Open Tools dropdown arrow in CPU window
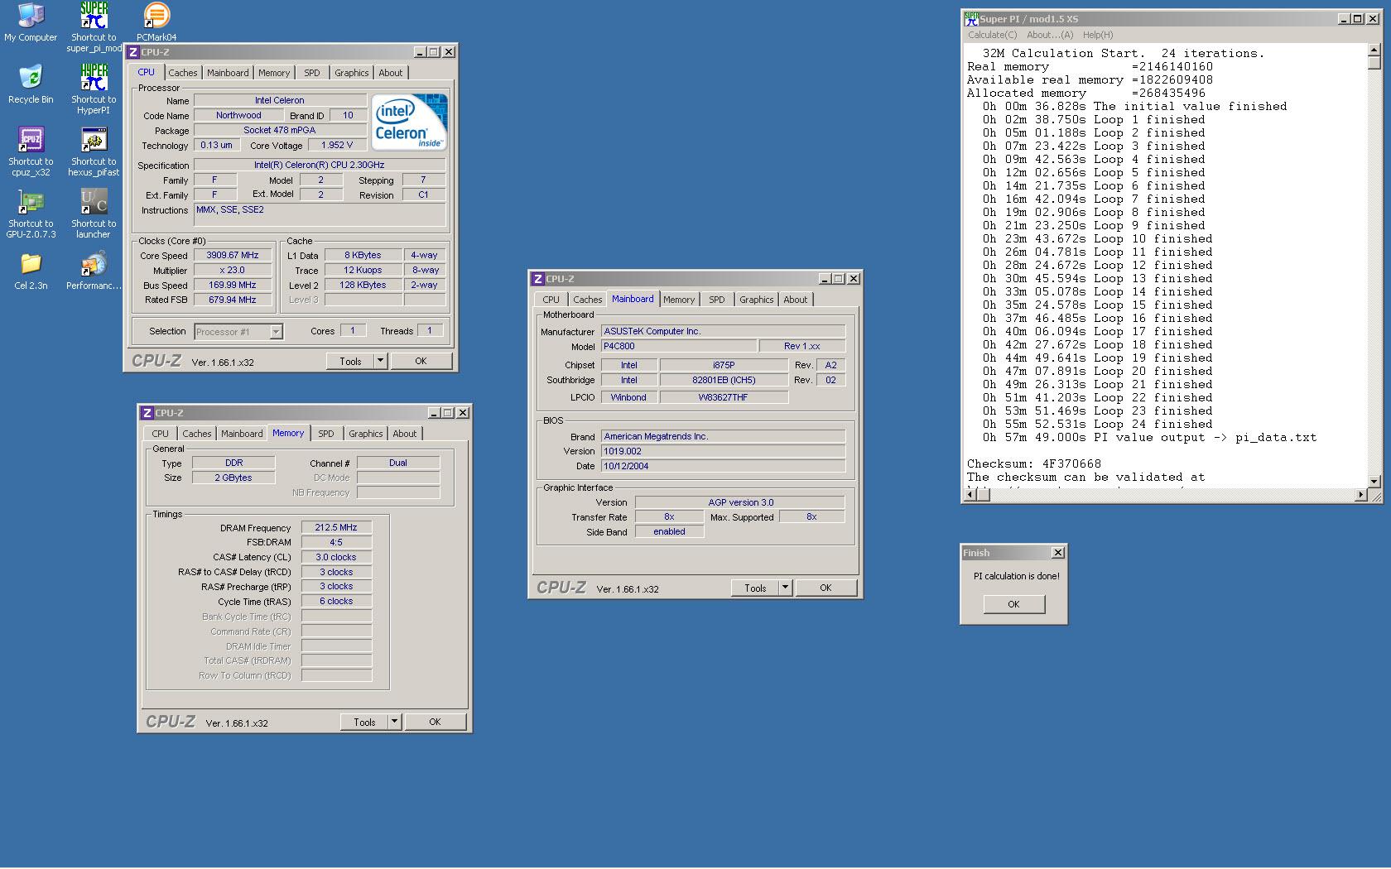 coord(380,361)
